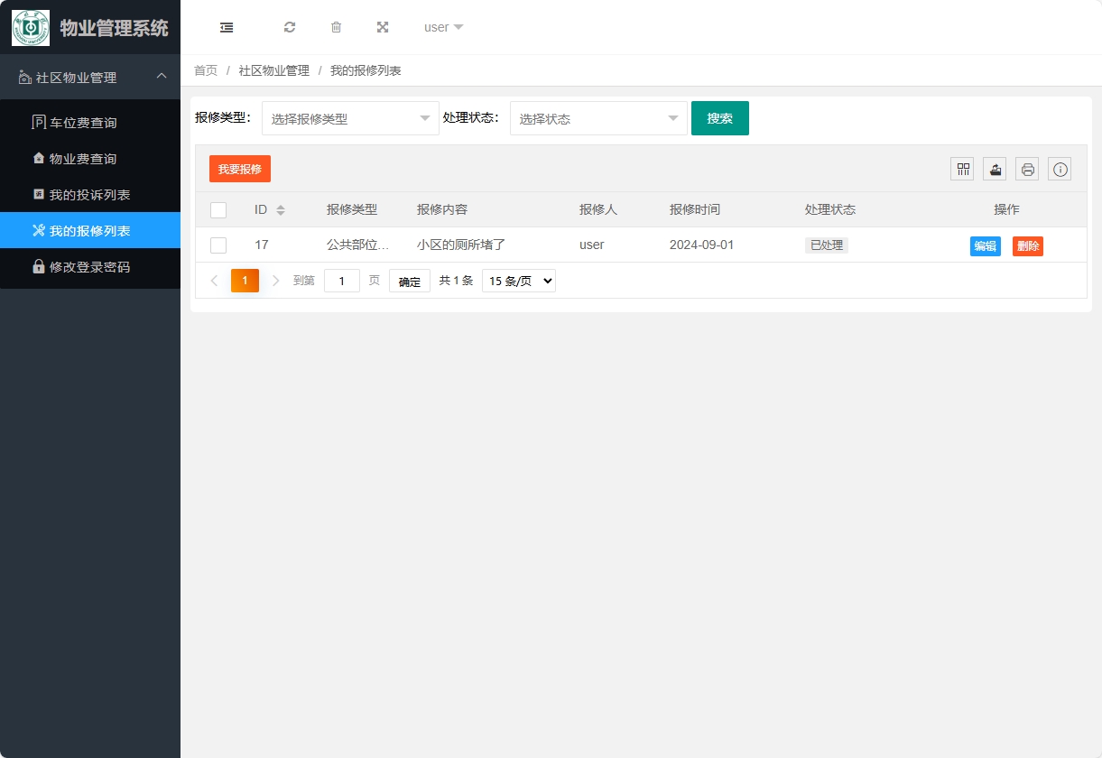Check the select-all checkbox in table header
This screenshot has height=758, width=1102.
[218, 209]
